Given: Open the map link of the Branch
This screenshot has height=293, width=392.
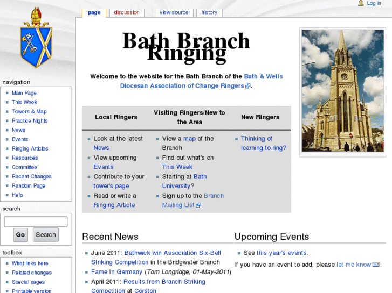Looking at the screenshot, I should tap(189, 139).
